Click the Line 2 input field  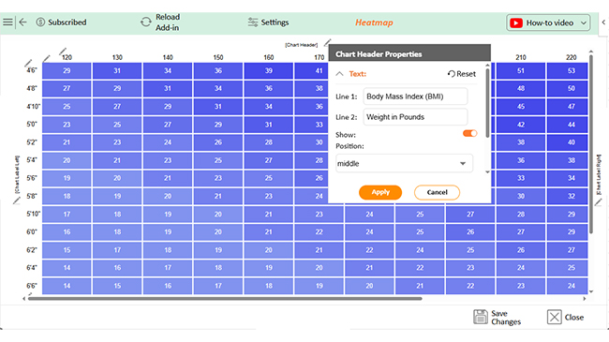pos(415,117)
